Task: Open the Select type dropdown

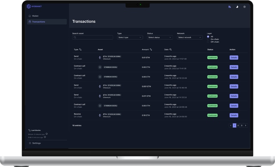Action: tap(130, 37)
